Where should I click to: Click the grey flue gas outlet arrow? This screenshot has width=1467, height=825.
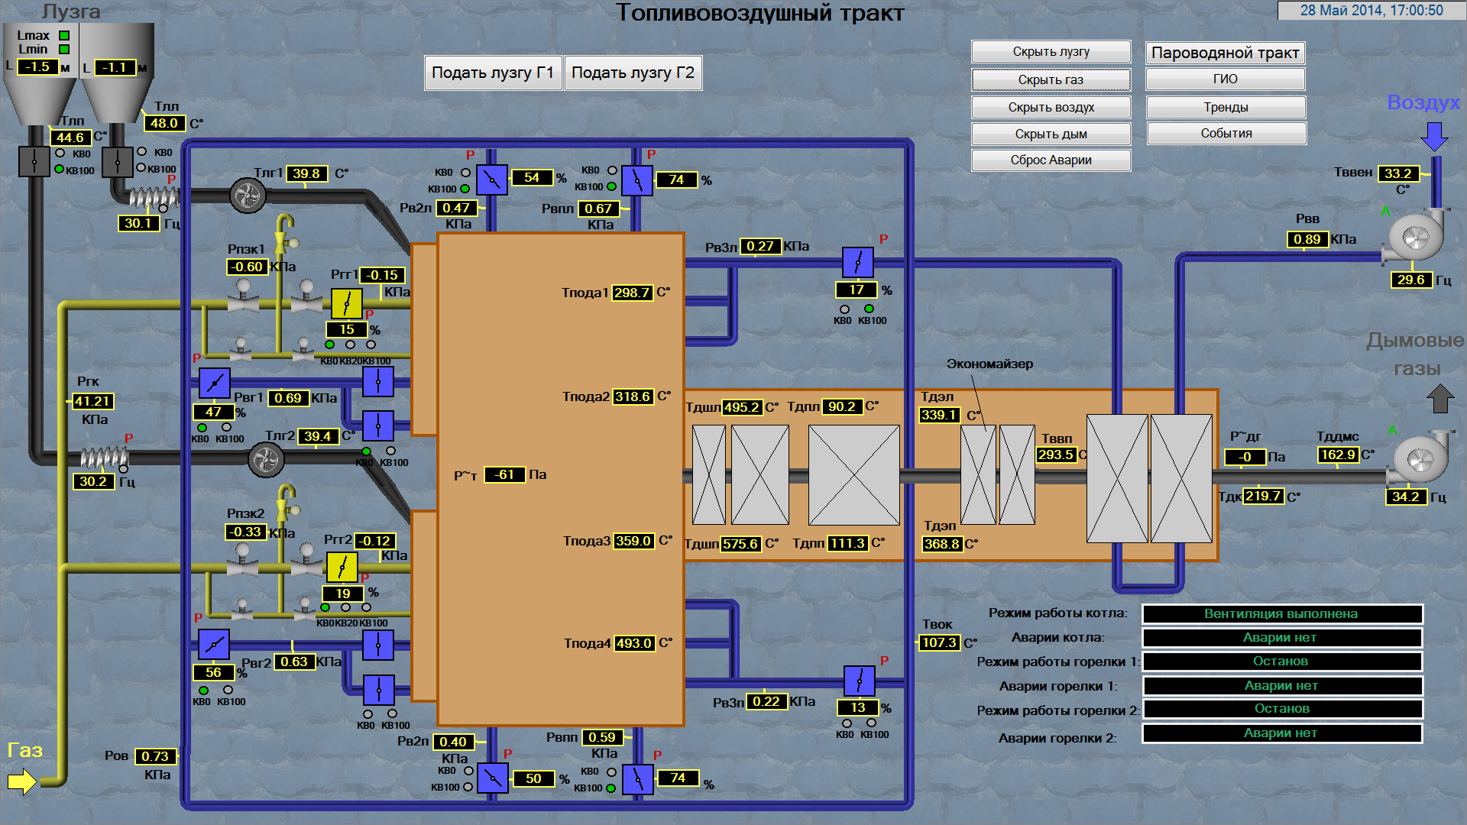[x=1440, y=398]
